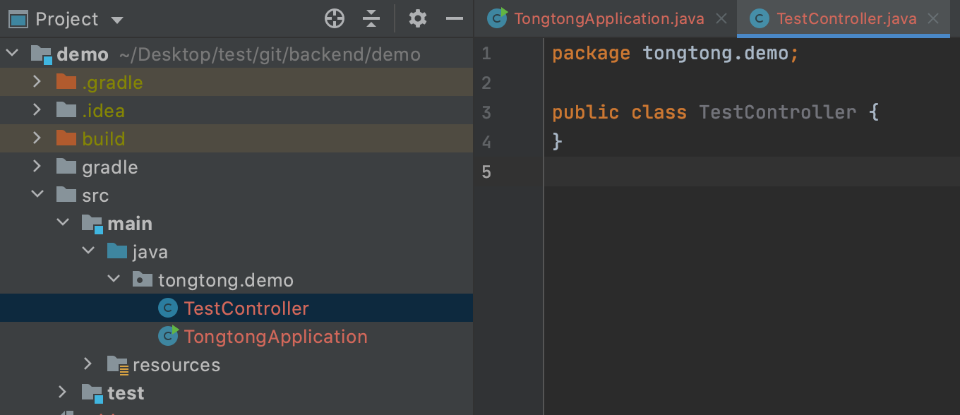Viewport: 960px width, 415px height.
Task: Click the blue java source root icon
Action: click(117, 251)
